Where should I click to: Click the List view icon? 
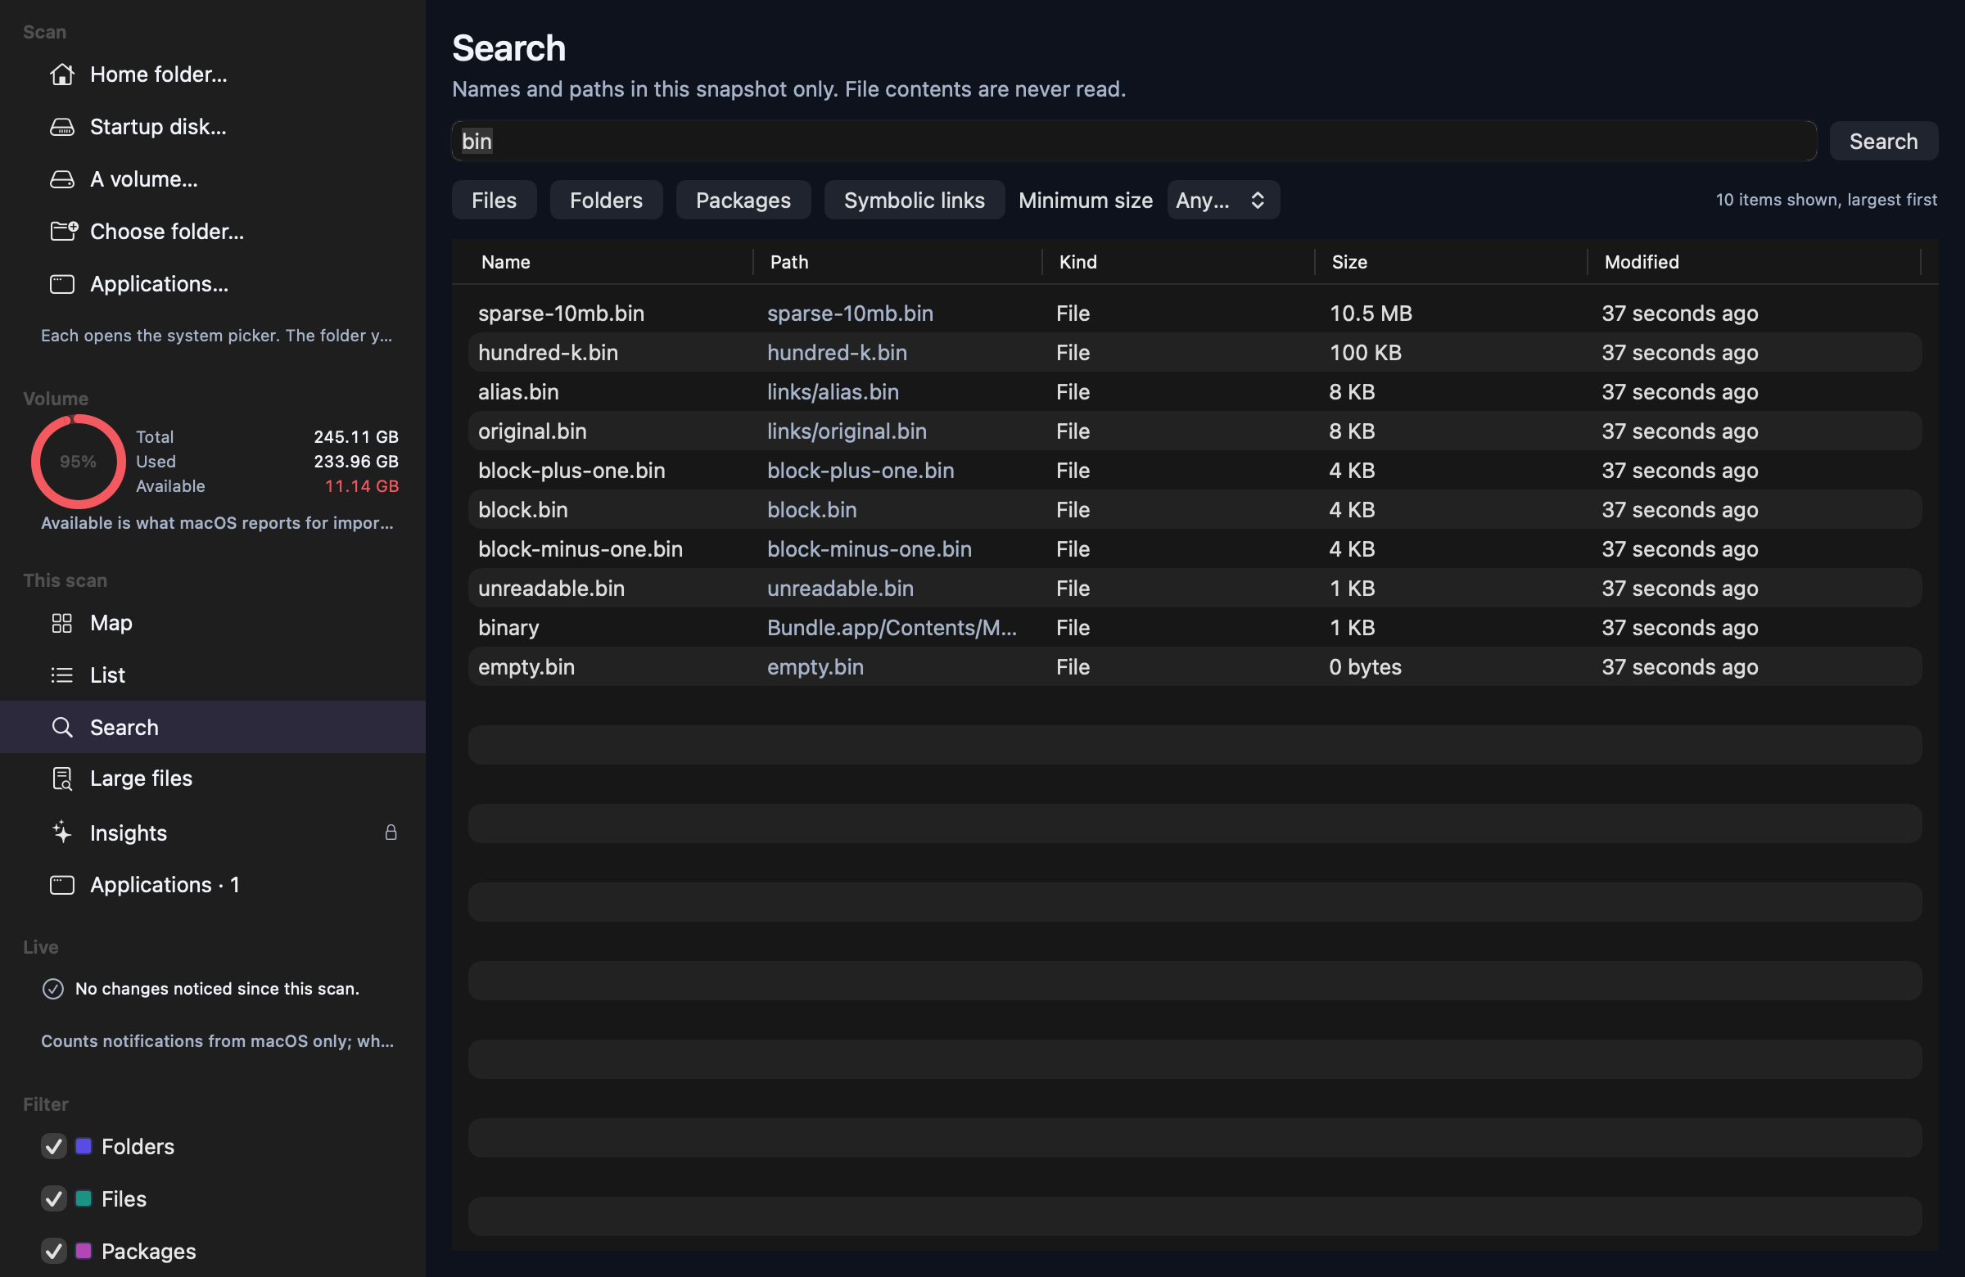click(62, 675)
